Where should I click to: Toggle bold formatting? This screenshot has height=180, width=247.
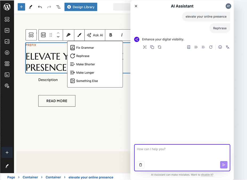click(111, 35)
